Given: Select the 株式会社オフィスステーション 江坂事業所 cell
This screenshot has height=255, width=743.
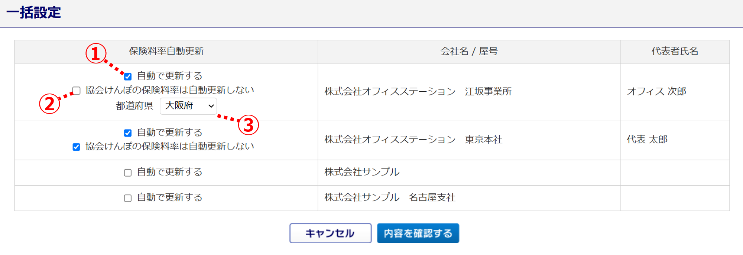Looking at the screenshot, I should pyautogui.click(x=418, y=91).
